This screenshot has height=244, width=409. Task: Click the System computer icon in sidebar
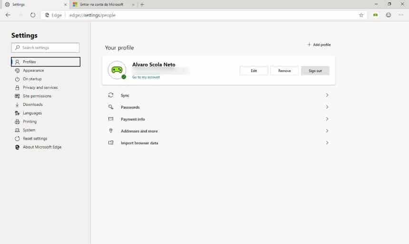[x=17, y=130]
